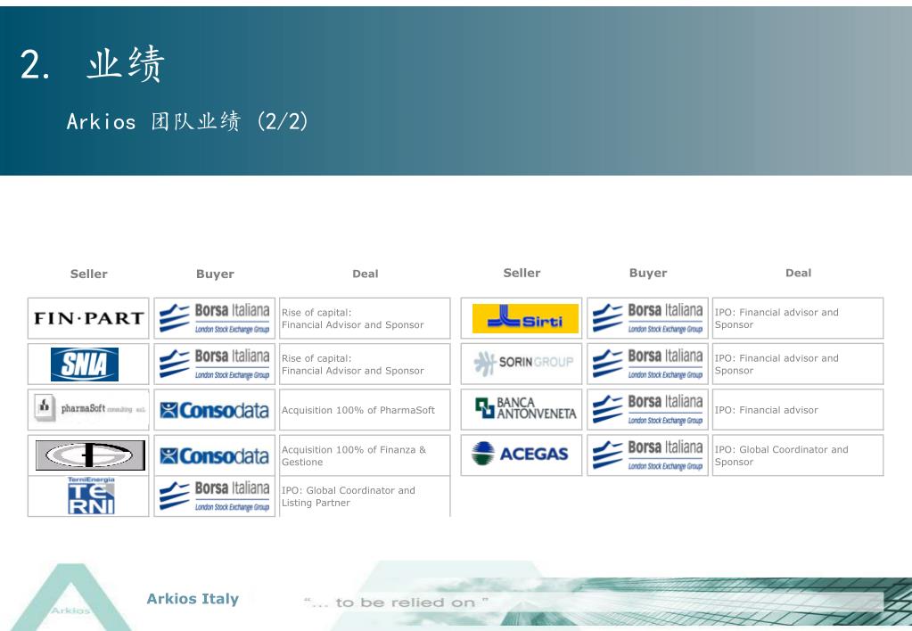This screenshot has height=631, width=912.
Task: Click Borsa Italiana logo in ACEGAS row
Action: click(647, 455)
